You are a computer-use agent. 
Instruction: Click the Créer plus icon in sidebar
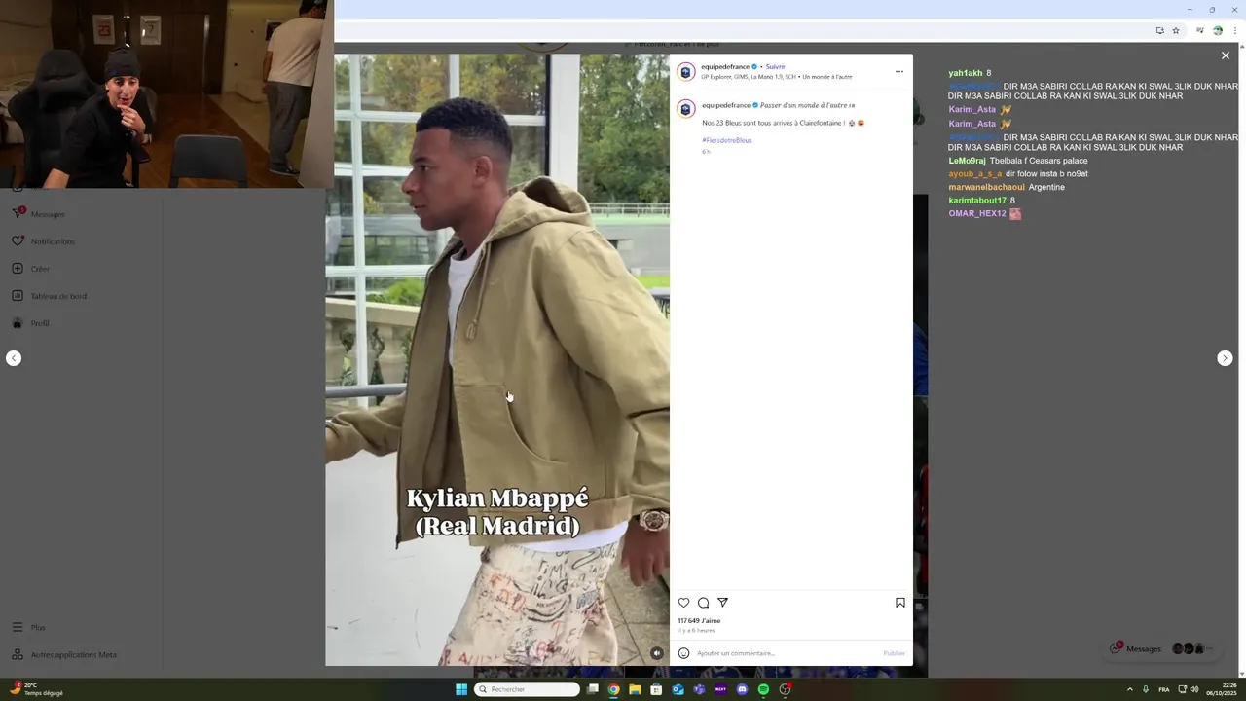18,269
